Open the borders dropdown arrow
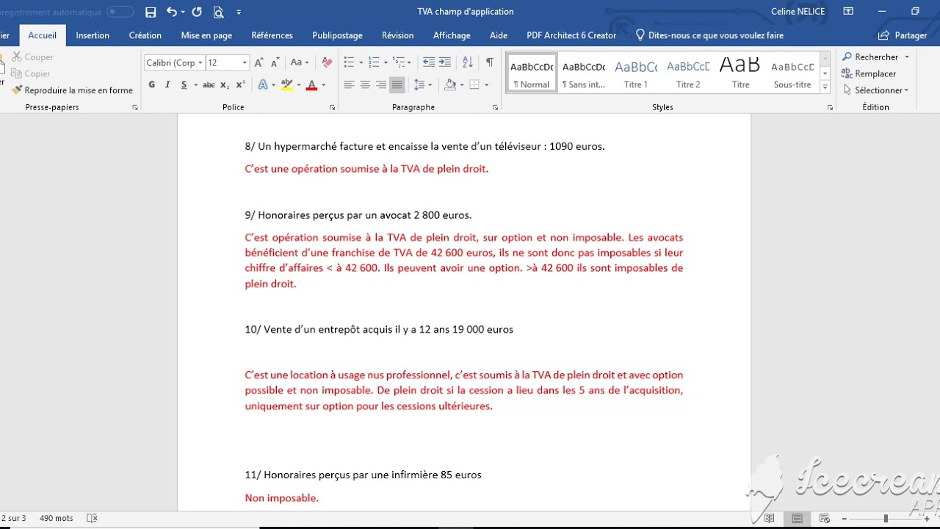Viewport: 940px width, 529px height. [486, 85]
